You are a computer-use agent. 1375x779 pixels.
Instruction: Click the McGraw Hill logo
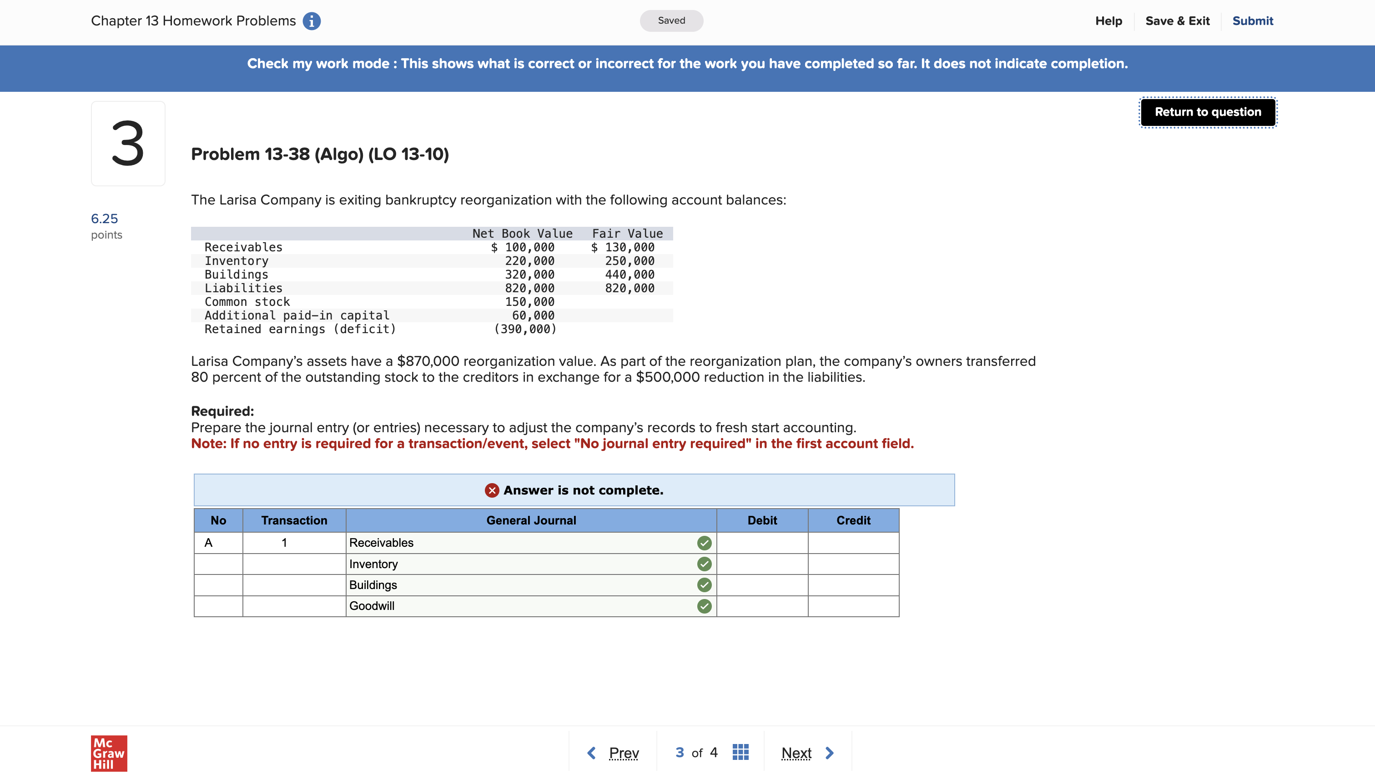[x=109, y=753]
